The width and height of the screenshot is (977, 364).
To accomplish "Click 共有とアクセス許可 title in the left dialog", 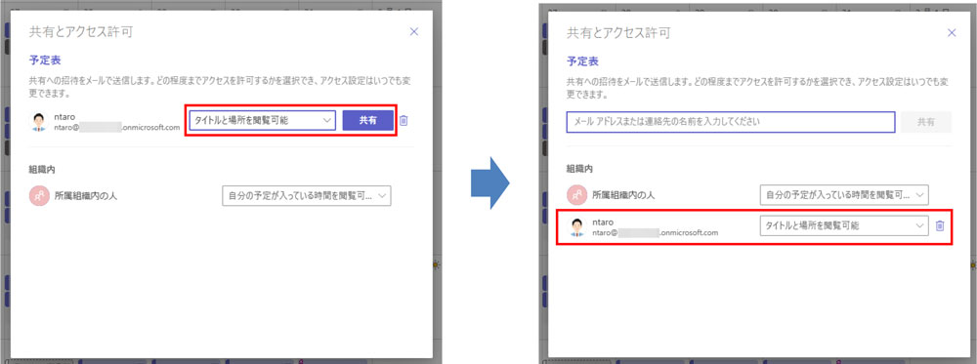I will point(80,32).
